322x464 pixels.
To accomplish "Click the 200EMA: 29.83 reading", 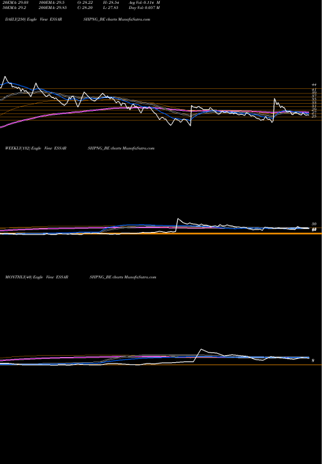I will 52,8.
